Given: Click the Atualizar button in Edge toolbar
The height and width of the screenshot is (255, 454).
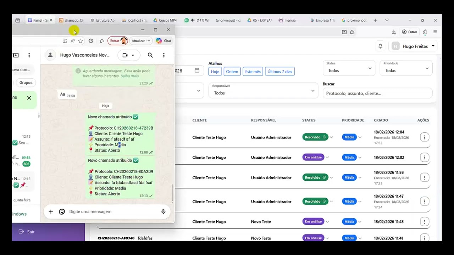Looking at the screenshot, I should click(x=141, y=41).
